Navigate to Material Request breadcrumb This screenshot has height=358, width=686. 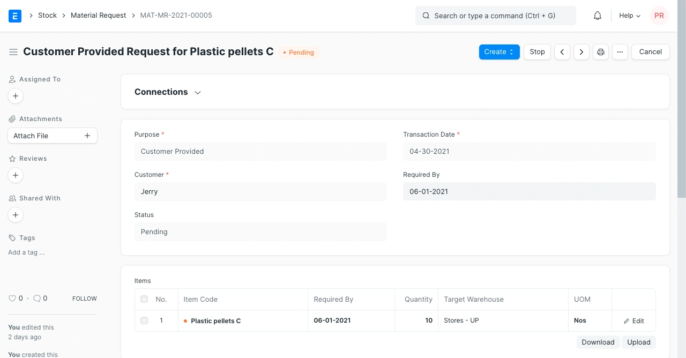pyautogui.click(x=98, y=16)
